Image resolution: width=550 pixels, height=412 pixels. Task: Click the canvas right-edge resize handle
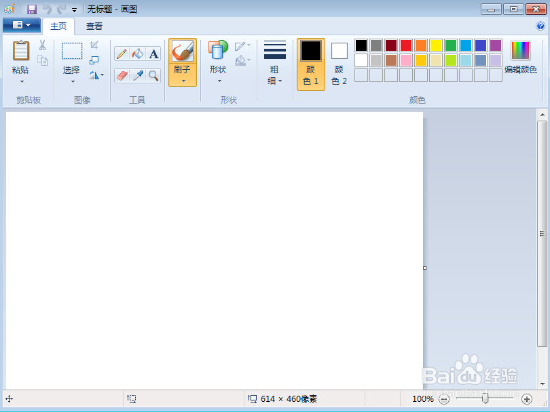point(425,268)
